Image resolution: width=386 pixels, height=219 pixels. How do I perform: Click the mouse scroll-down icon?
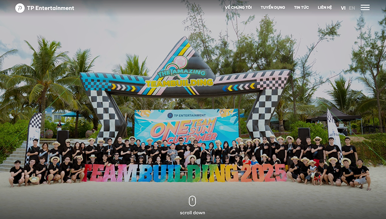pos(192,201)
